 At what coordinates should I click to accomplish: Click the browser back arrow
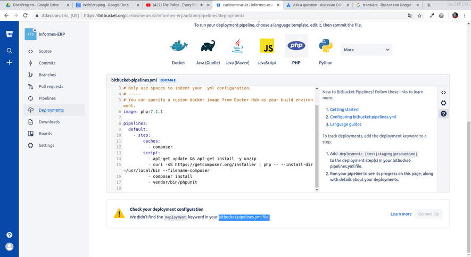6,15
